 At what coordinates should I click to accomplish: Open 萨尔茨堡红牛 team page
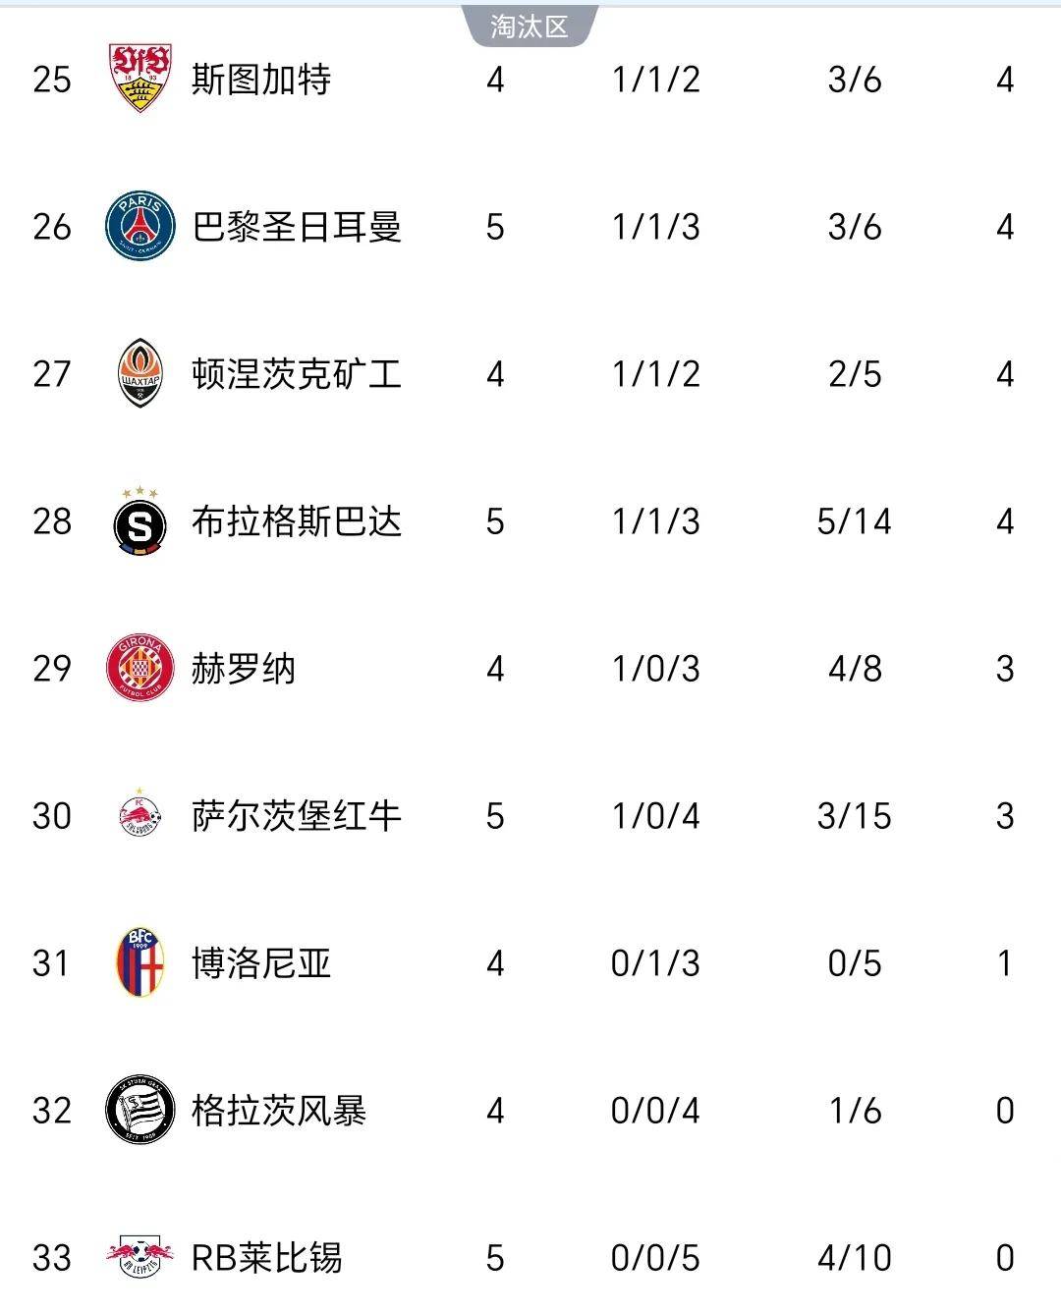pyautogui.click(x=297, y=816)
